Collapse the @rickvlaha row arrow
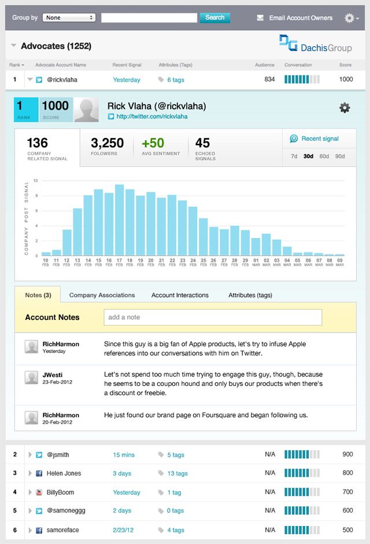The height and width of the screenshot is (544, 370). click(x=29, y=79)
